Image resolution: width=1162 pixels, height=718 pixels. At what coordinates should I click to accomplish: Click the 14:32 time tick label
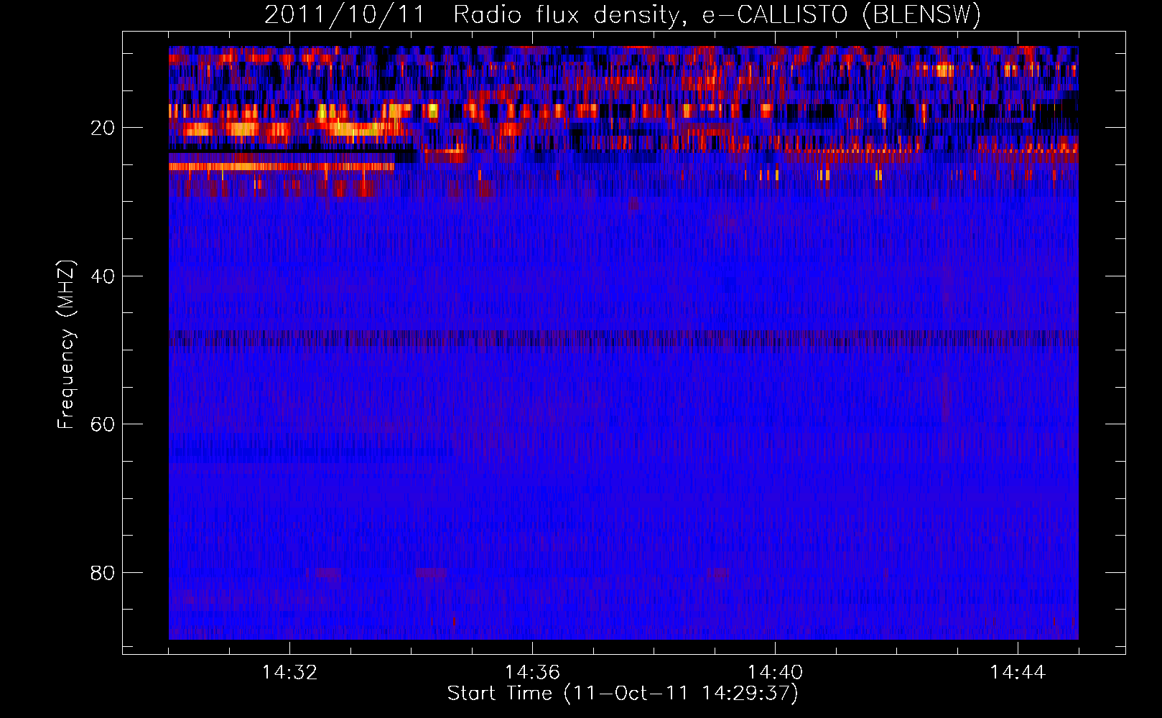pyautogui.click(x=289, y=673)
